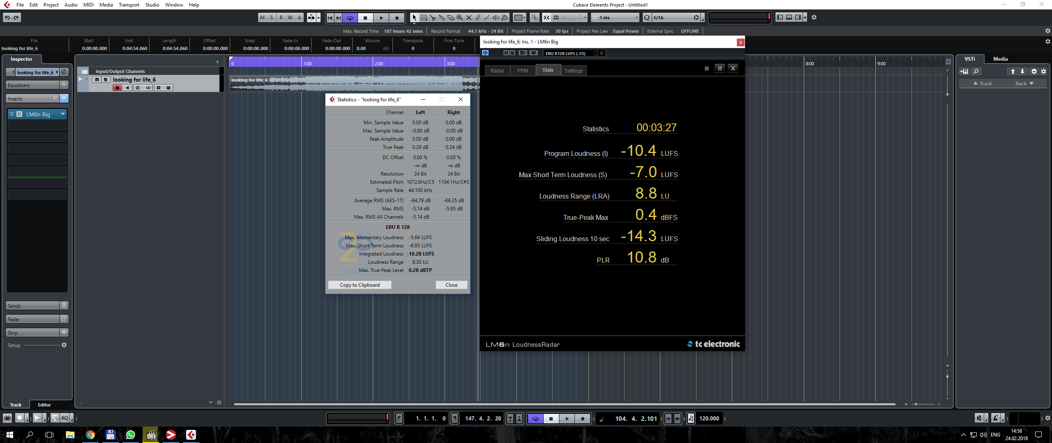Open the Studio menu
This screenshot has width=1052, height=443.
point(152,5)
